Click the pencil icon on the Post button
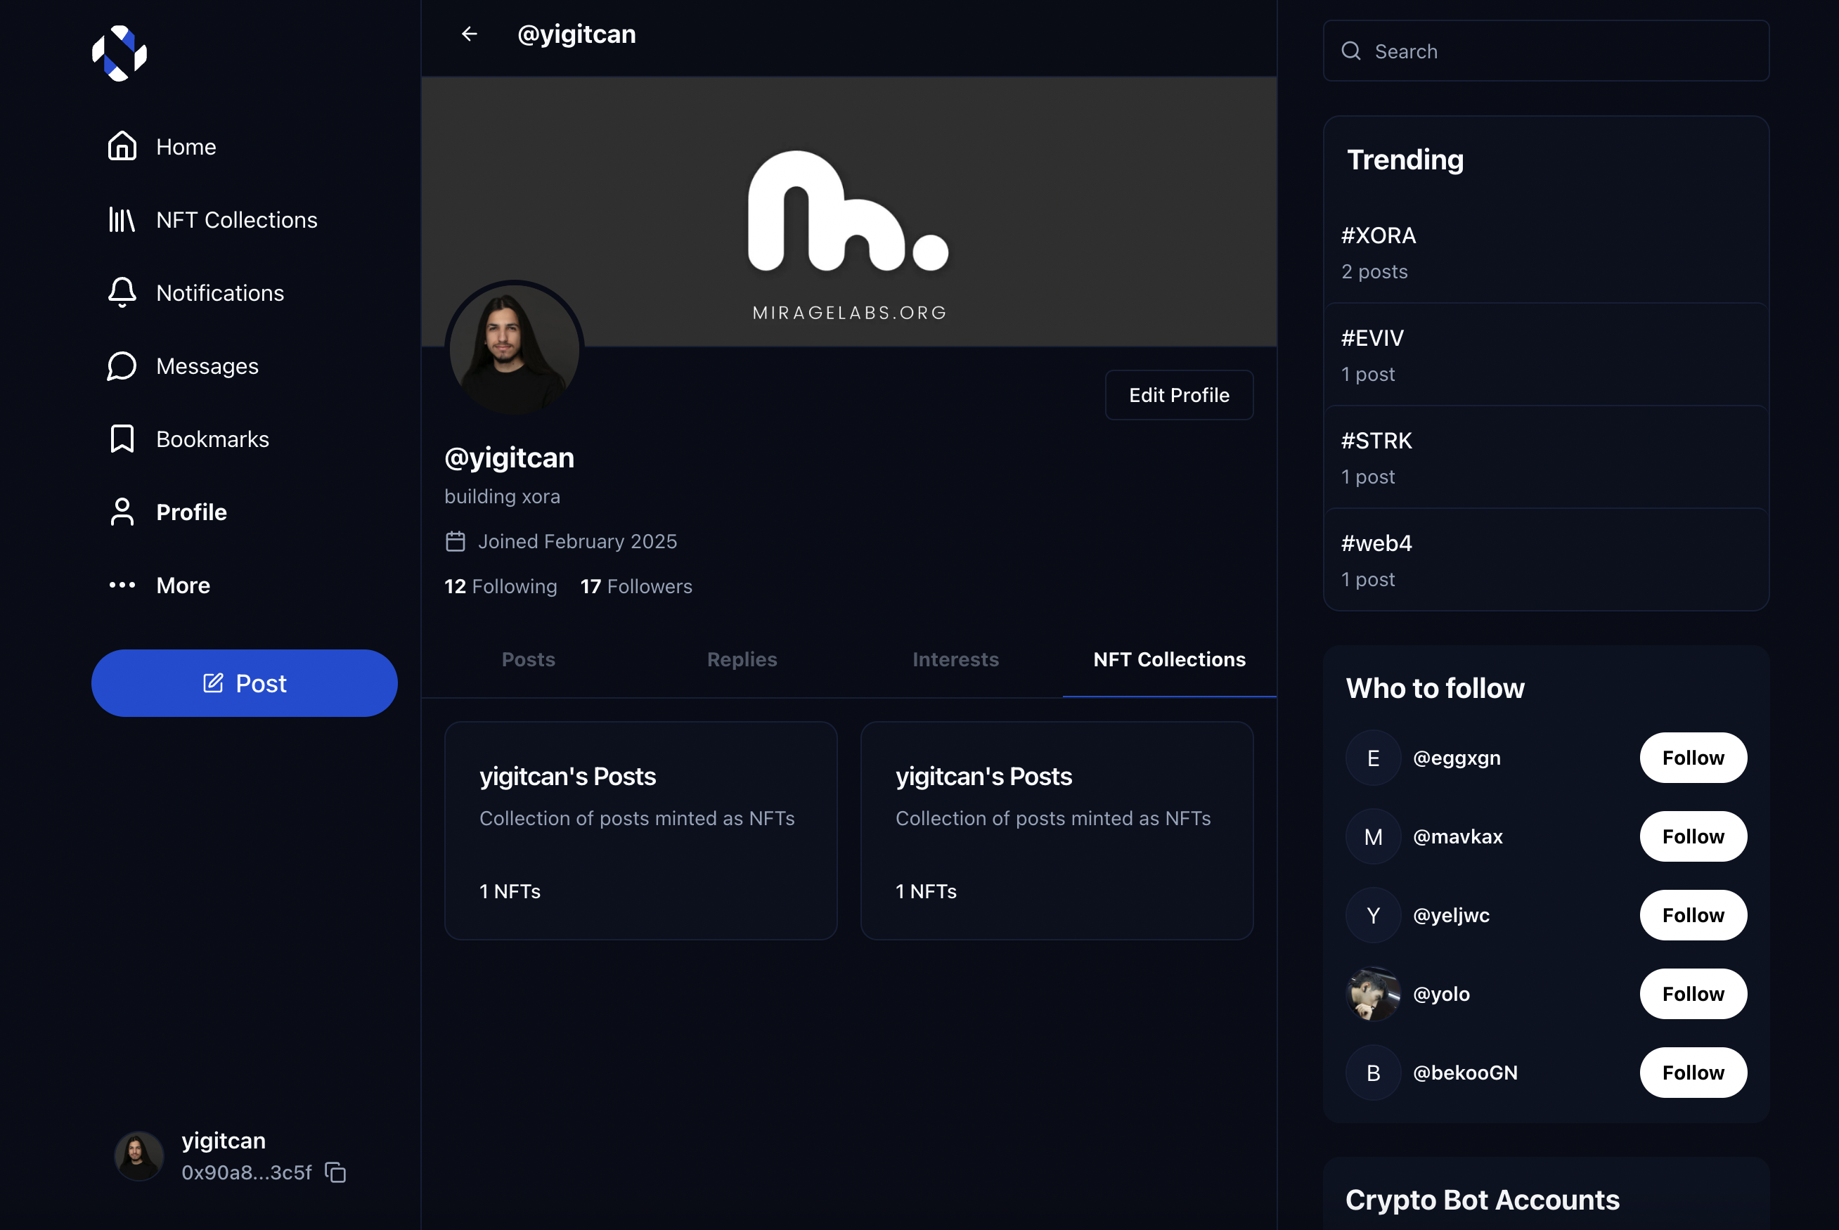This screenshot has height=1230, width=1839. click(x=214, y=682)
